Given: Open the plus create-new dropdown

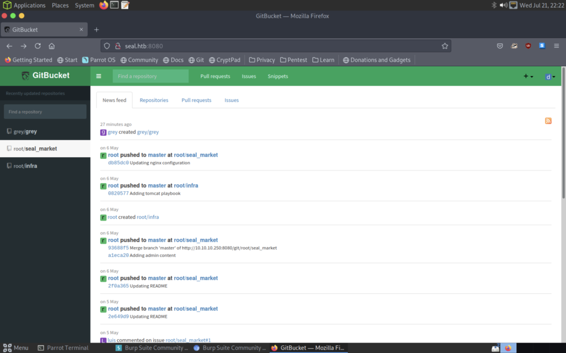Looking at the screenshot, I should click(528, 77).
